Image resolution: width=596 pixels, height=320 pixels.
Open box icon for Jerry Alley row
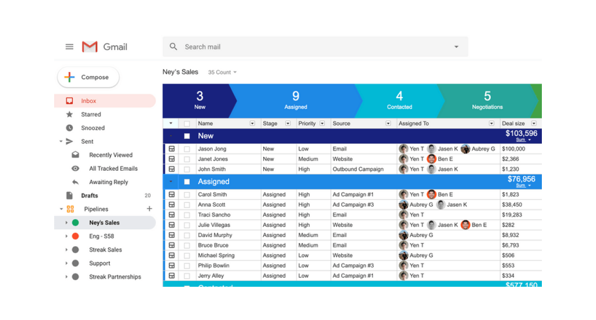[172, 275]
